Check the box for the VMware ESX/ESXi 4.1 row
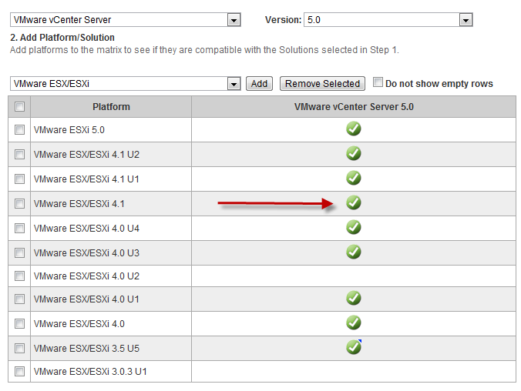Image resolution: width=521 pixels, height=391 pixels. [19, 203]
